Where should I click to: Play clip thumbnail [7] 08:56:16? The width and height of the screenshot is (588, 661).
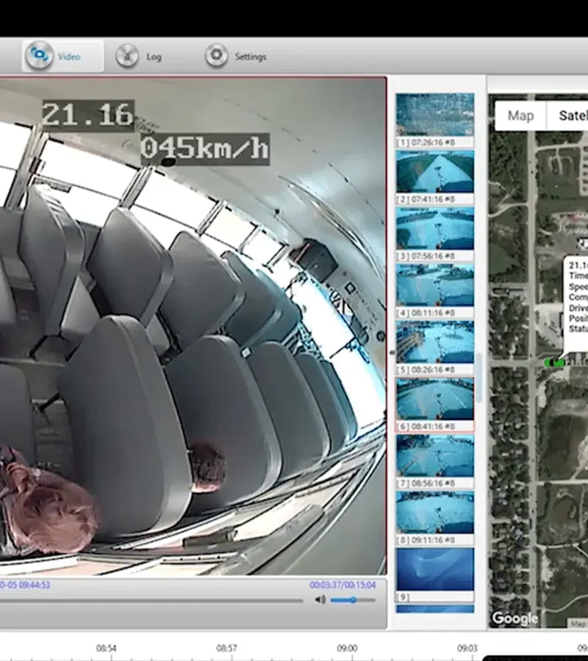point(435,455)
